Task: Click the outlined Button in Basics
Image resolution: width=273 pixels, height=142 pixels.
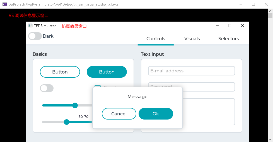Action: tap(60, 72)
